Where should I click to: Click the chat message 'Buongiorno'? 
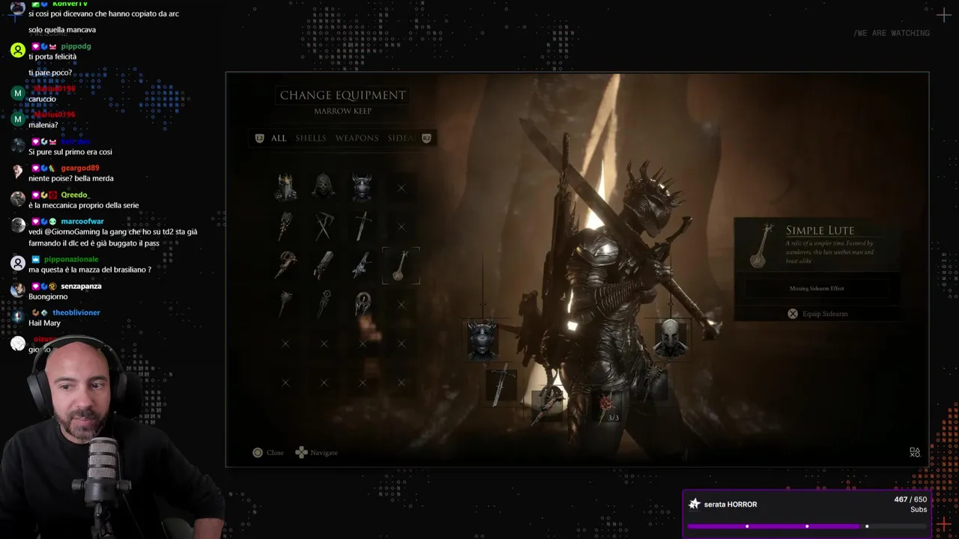coord(48,296)
